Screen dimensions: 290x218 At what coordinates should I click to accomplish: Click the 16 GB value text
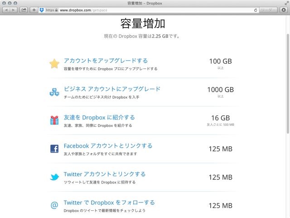(x=221, y=118)
